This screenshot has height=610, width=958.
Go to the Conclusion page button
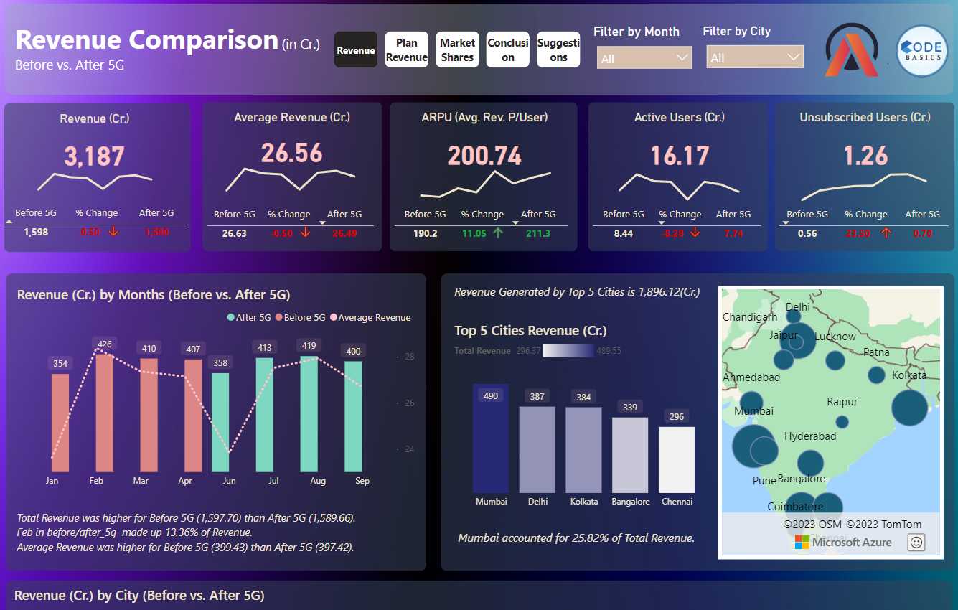[x=507, y=50]
